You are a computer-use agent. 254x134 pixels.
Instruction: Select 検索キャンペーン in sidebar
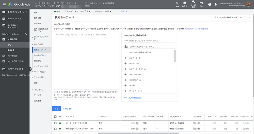[x=15, y=19]
